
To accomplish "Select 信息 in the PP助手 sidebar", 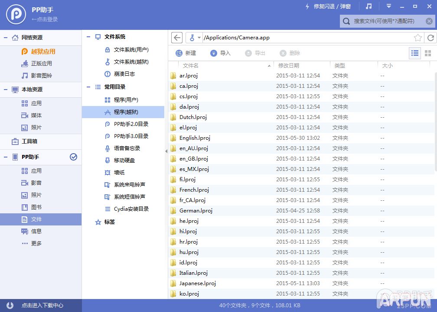I will coord(36,231).
